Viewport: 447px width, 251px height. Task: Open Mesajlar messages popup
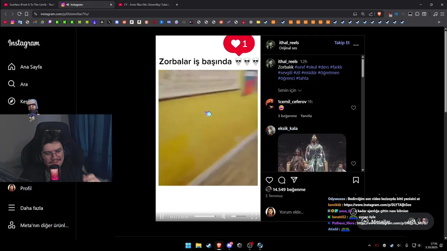pyautogui.click(x=395, y=222)
